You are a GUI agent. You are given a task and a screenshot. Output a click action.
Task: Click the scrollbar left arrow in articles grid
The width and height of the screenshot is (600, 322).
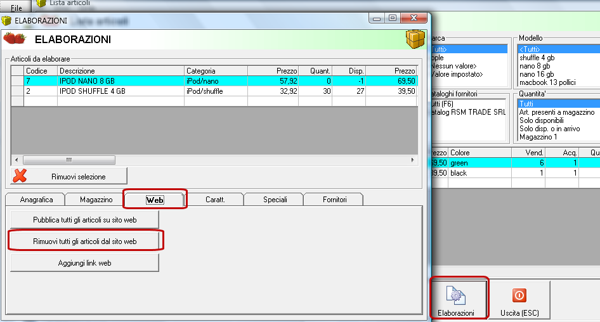[16, 160]
